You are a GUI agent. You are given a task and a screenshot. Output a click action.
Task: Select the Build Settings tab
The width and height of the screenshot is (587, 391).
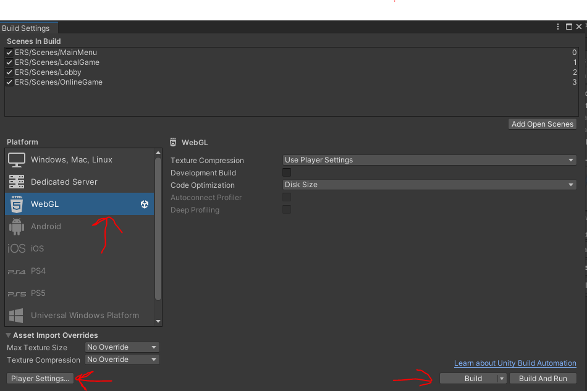tap(29, 28)
